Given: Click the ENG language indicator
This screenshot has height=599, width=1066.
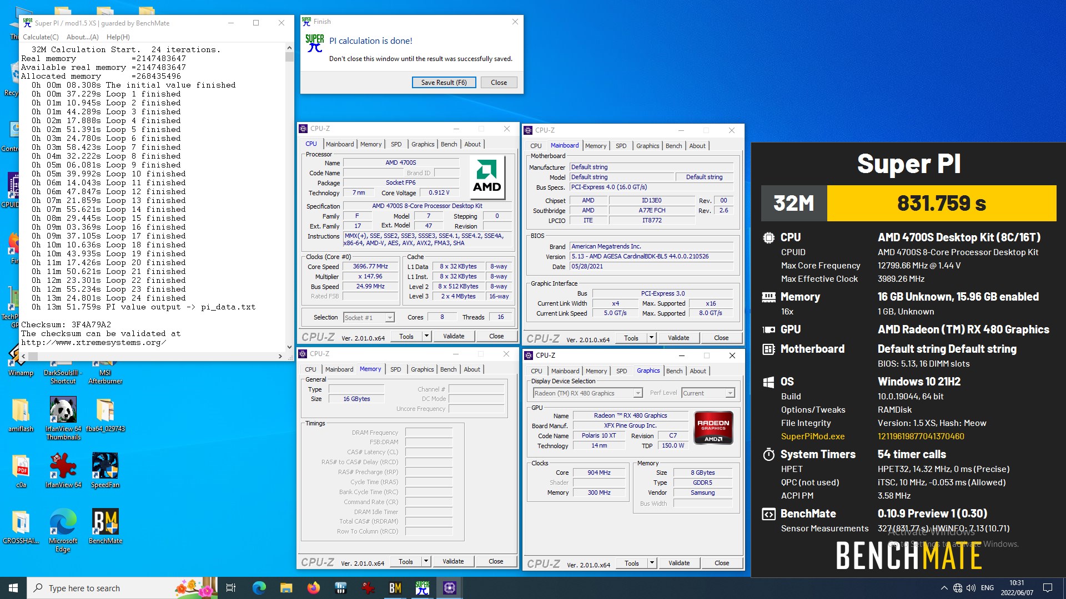Looking at the screenshot, I should pos(987,588).
